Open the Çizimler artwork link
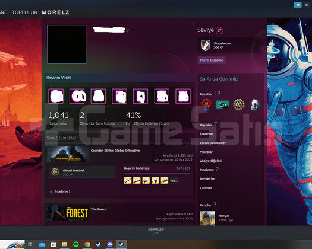 (x=206, y=188)
